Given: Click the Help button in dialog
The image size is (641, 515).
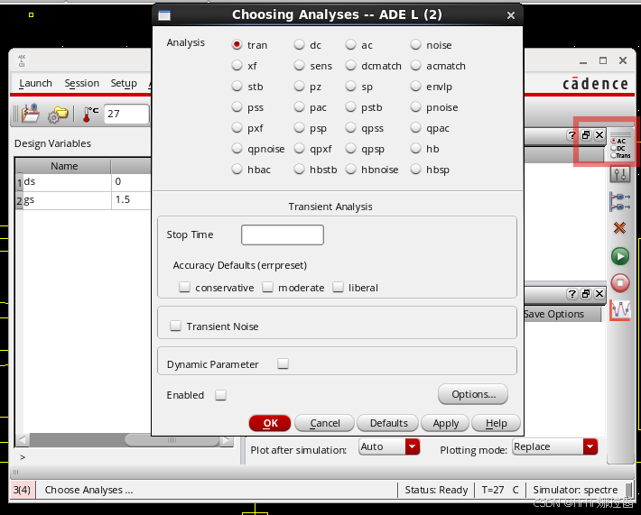Looking at the screenshot, I should 496,423.
